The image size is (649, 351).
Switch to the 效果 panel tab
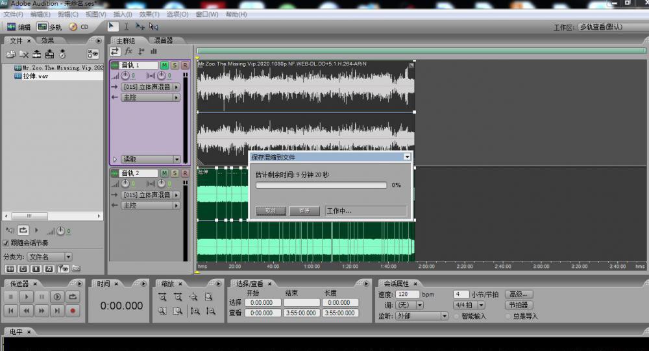click(47, 41)
